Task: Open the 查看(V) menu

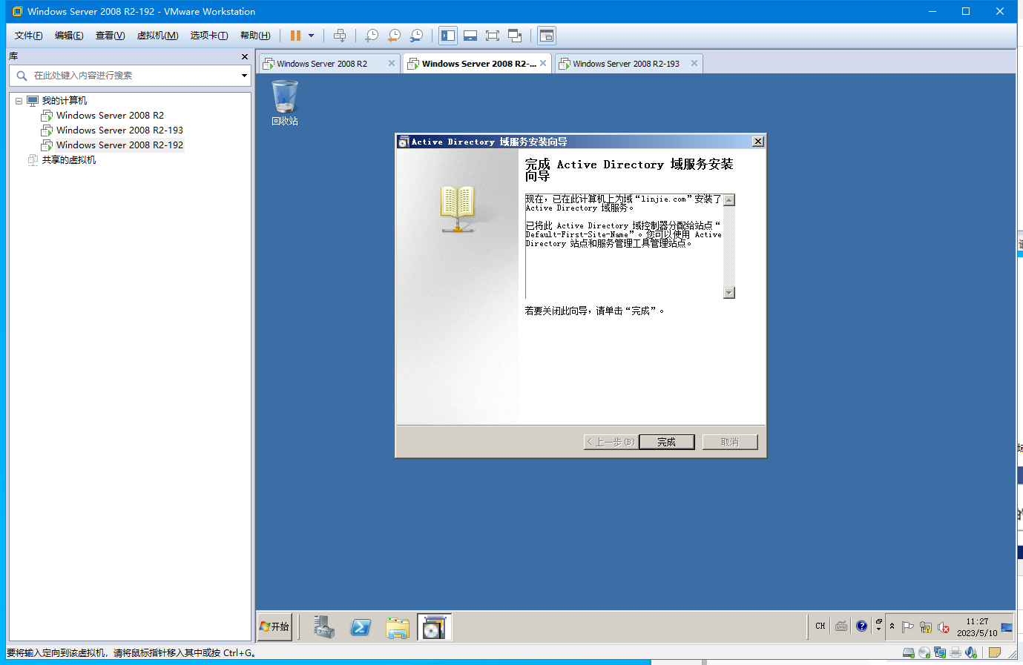Action: click(110, 36)
